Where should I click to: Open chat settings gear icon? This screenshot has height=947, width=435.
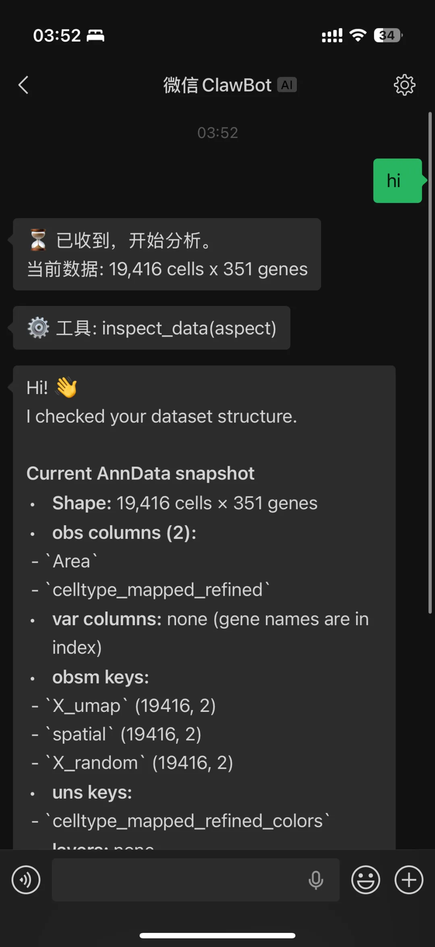tap(404, 85)
